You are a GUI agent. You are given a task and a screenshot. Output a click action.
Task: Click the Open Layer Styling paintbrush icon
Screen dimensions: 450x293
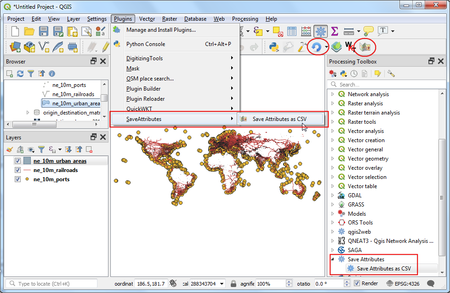tap(10, 149)
